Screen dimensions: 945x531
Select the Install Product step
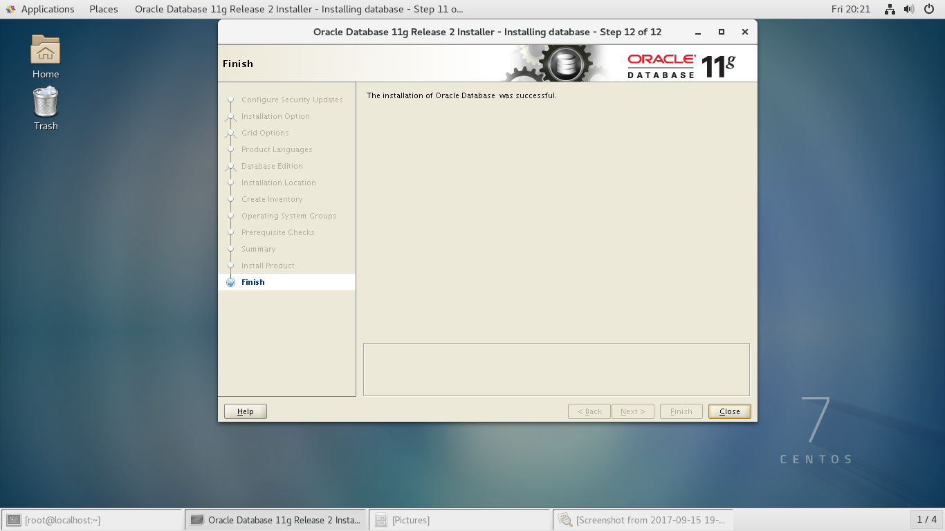coord(268,265)
